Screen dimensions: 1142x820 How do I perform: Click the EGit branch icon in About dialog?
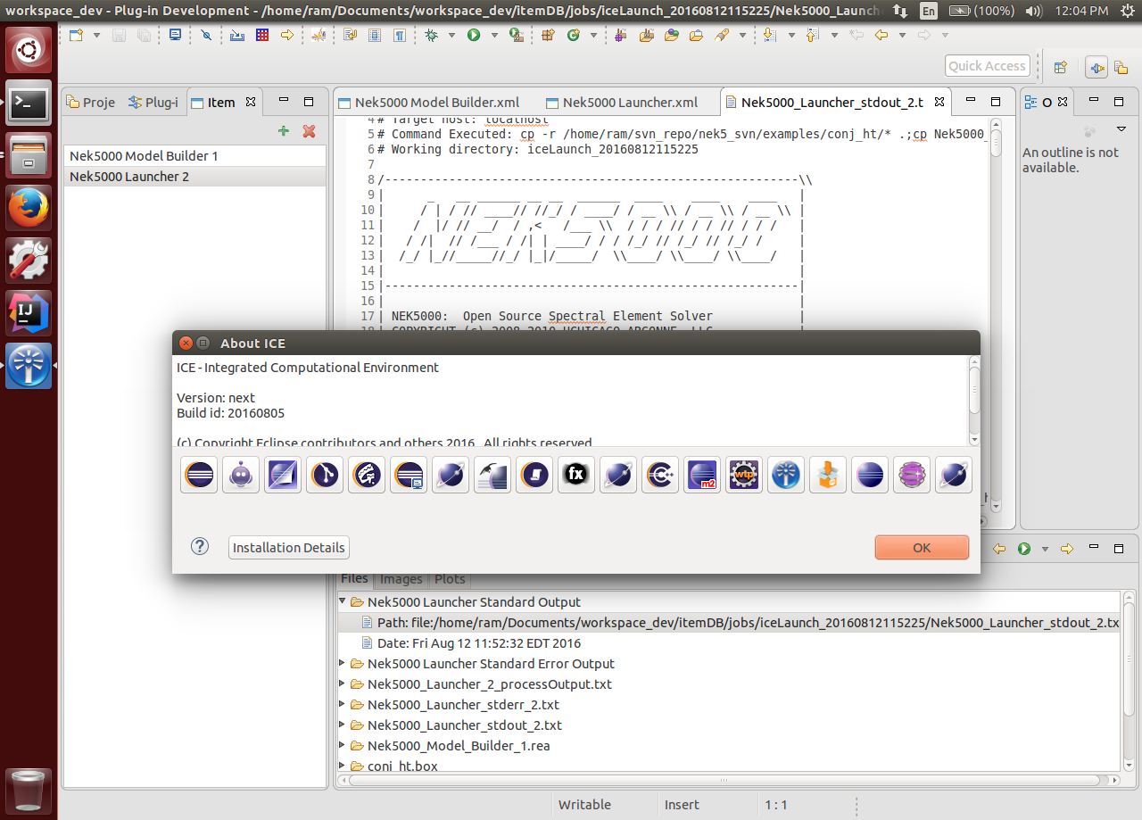(x=325, y=475)
